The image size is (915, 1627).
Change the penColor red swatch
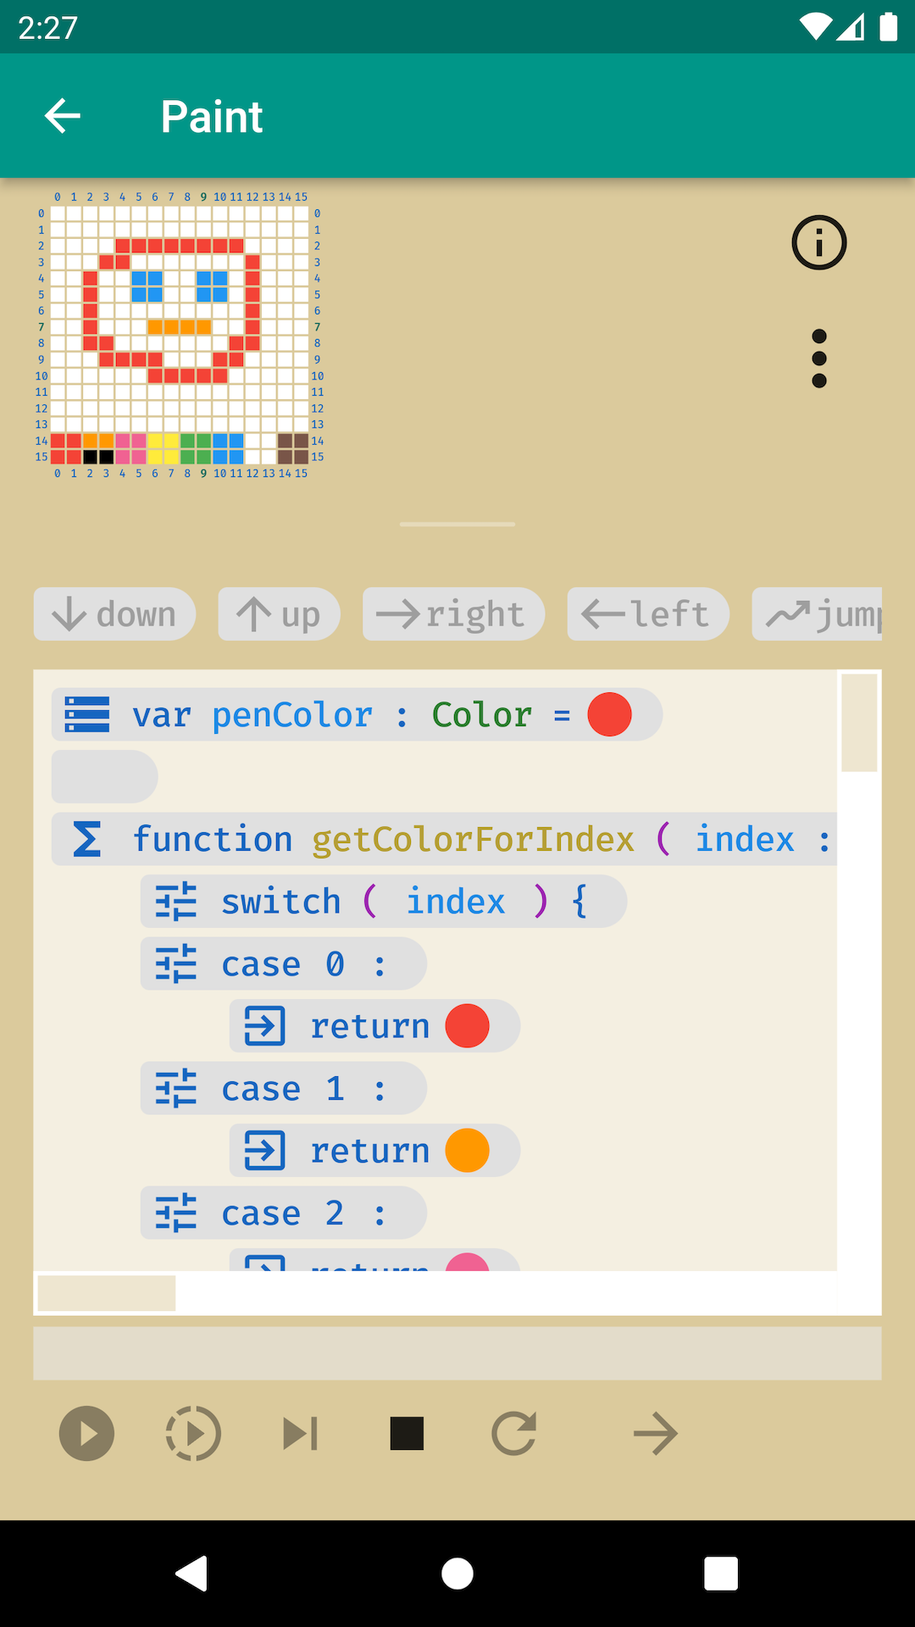610,714
